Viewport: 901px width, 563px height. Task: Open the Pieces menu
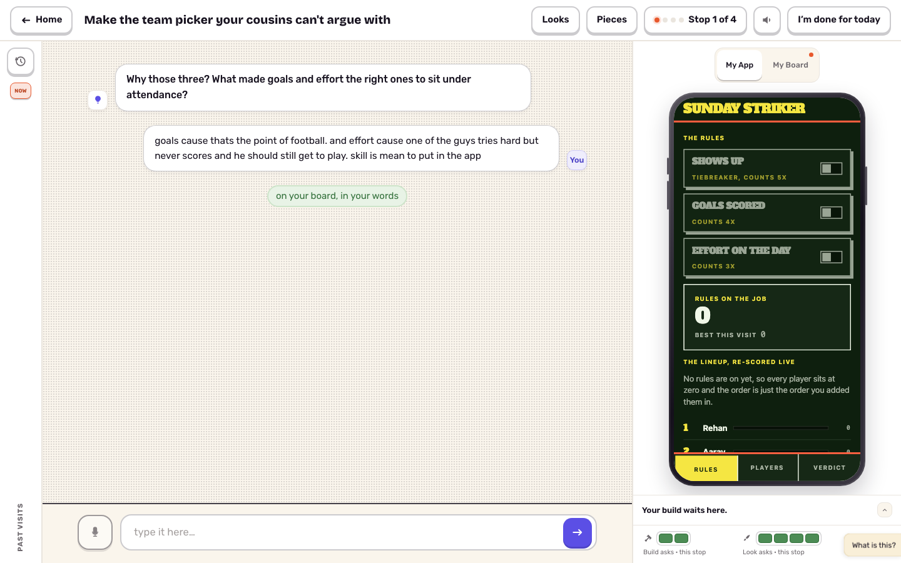pyautogui.click(x=612, y=20)
